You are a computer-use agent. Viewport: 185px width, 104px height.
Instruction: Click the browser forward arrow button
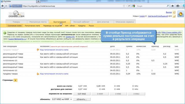pyautogui.click(x=6, y=6)
